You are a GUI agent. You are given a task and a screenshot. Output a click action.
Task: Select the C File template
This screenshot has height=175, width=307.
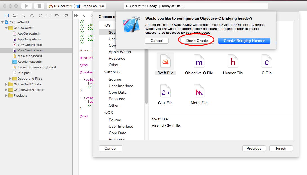point(267,64)
